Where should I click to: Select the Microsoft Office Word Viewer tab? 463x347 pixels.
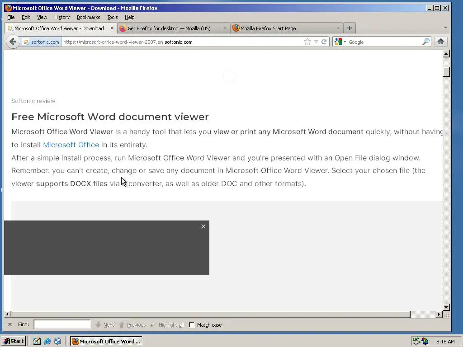61,28
